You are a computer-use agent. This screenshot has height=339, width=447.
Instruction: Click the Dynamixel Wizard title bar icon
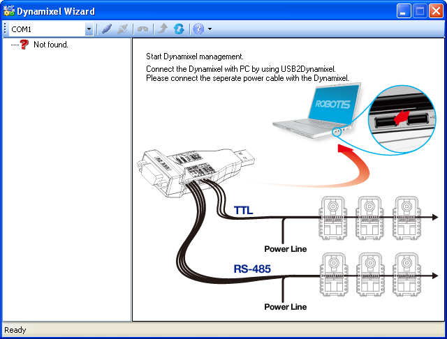tap(9, 11)
